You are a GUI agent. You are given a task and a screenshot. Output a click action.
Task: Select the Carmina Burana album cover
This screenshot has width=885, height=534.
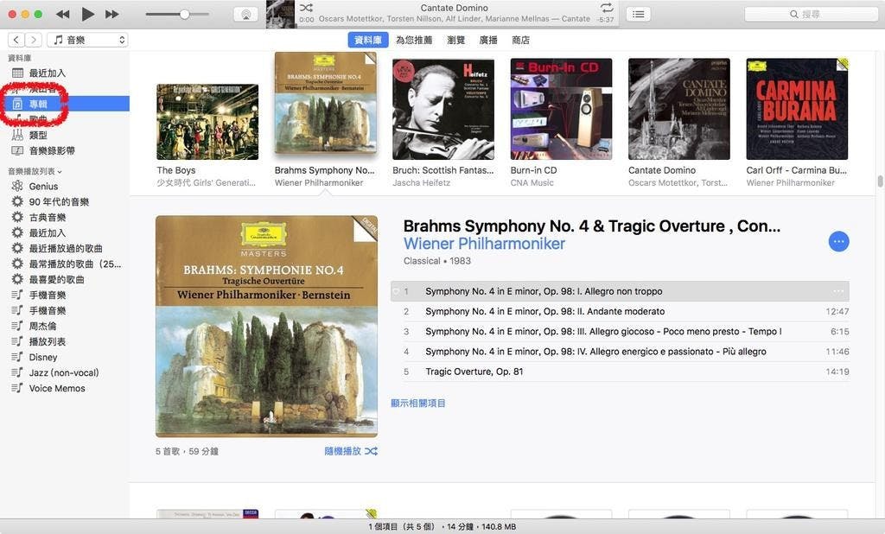coord(797,109)
